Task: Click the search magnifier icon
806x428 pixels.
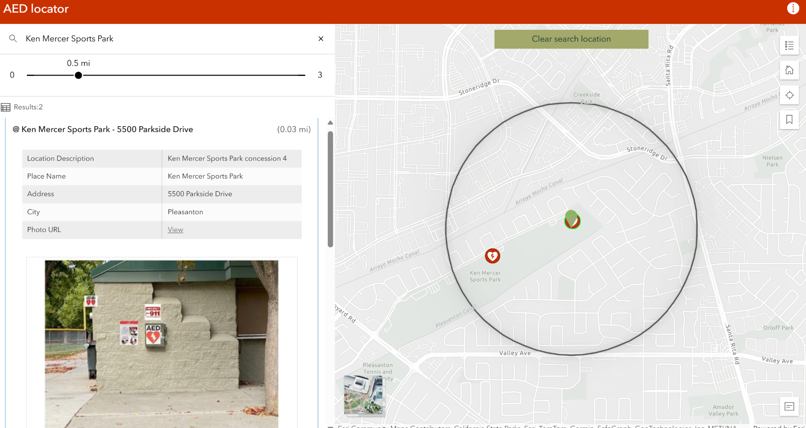Action: click(x=13, y=39)
